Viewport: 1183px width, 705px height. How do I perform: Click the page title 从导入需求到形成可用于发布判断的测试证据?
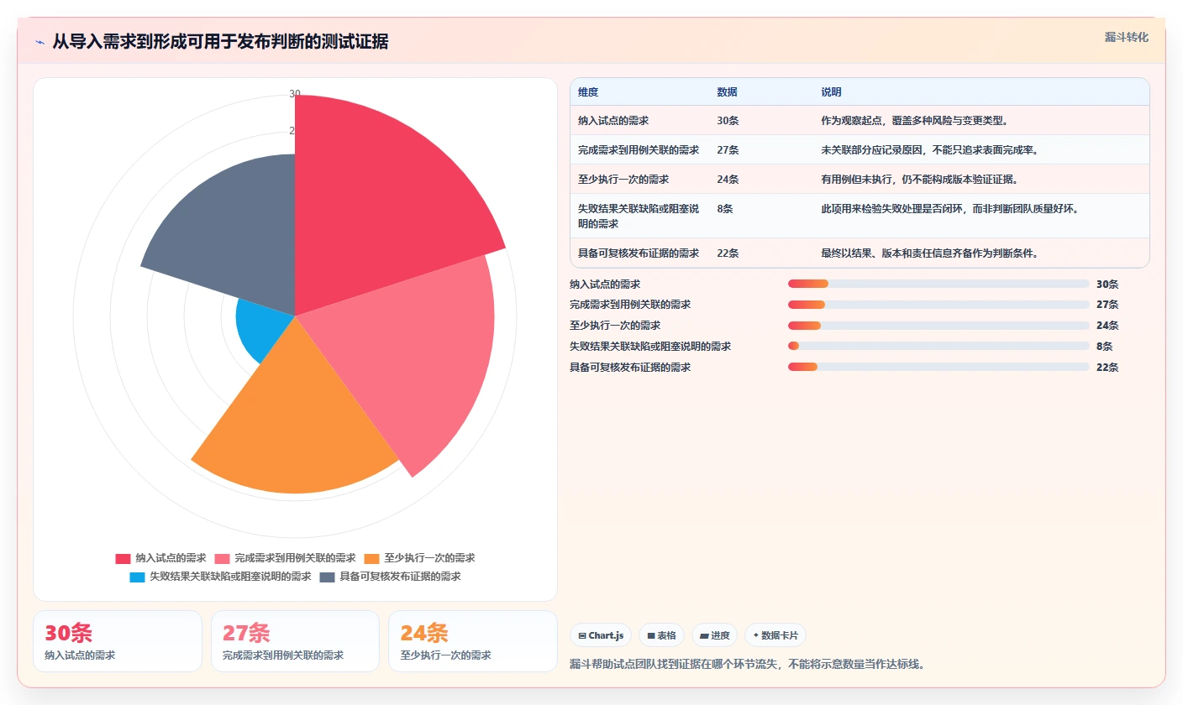tap(220, 42)
